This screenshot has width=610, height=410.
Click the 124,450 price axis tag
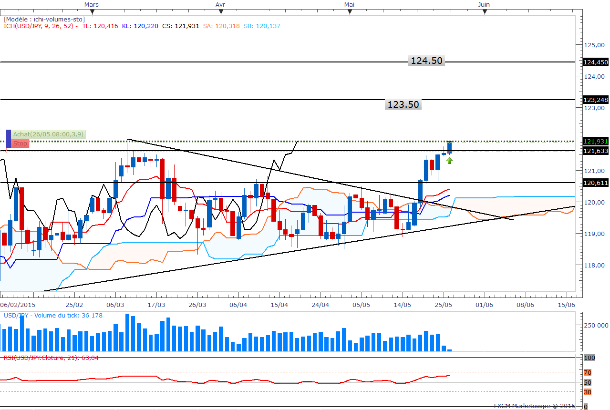coord(596,62)
